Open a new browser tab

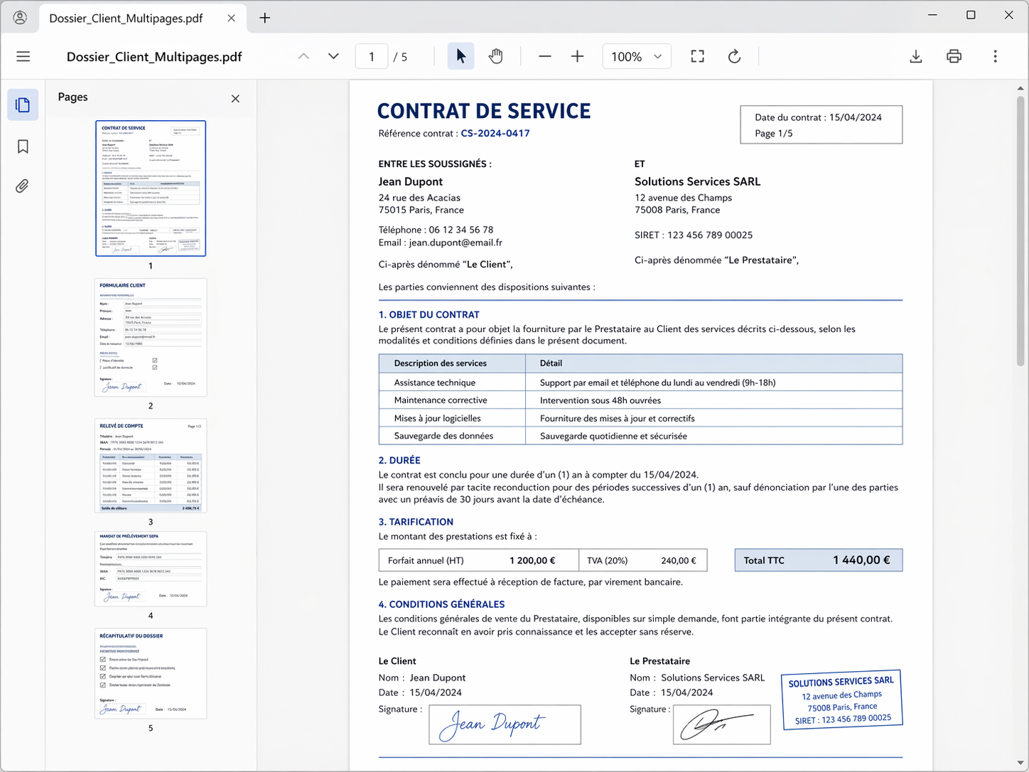click(x=264, y=18)
